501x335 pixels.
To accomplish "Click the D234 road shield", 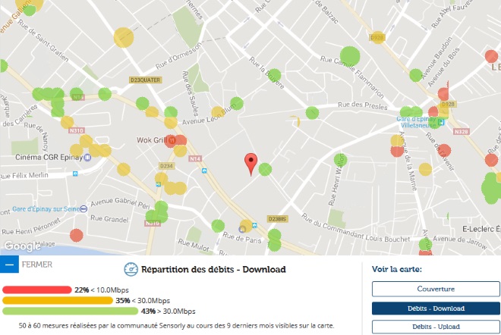I will coord(167,165).
